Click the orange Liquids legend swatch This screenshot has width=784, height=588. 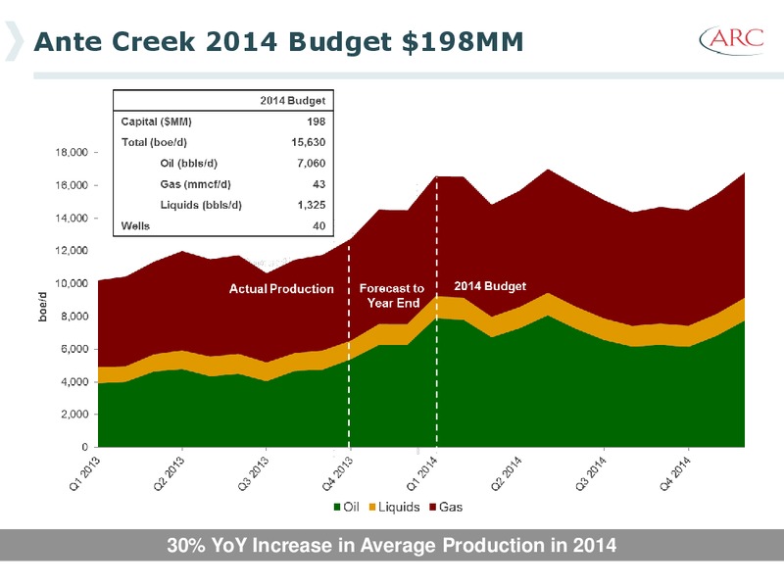point(372,507)
